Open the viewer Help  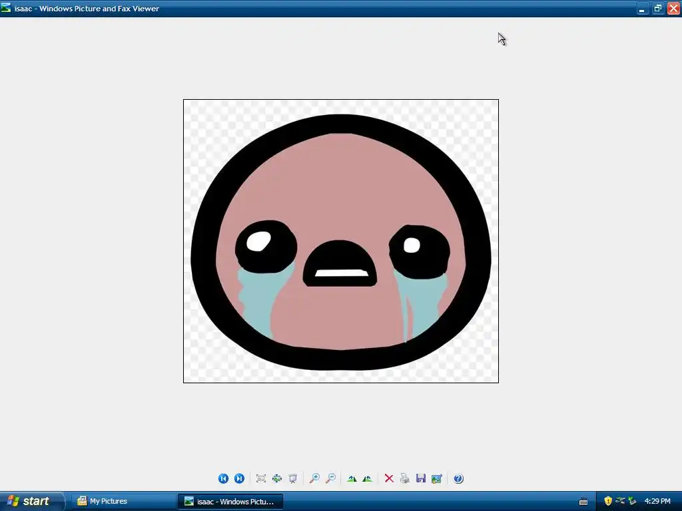pyautogui.click(x=458, y=478)
